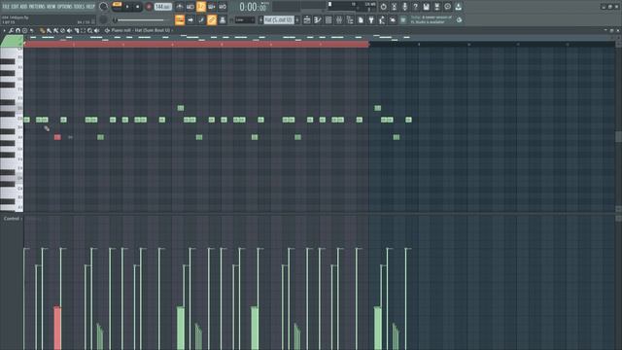Open the Playlist window from toolbar

coord(307,19)
